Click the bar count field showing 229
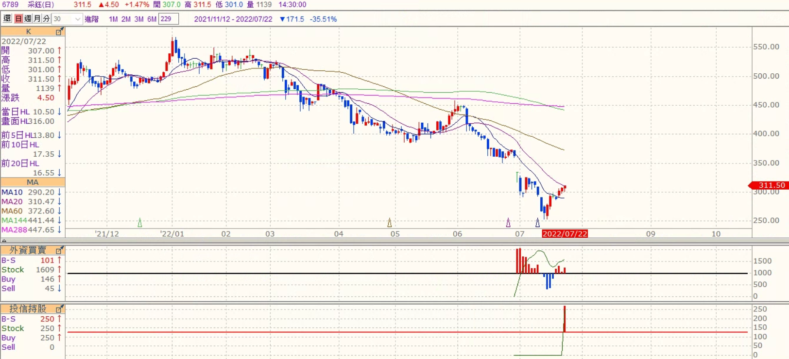 click(x=168, y=19)
